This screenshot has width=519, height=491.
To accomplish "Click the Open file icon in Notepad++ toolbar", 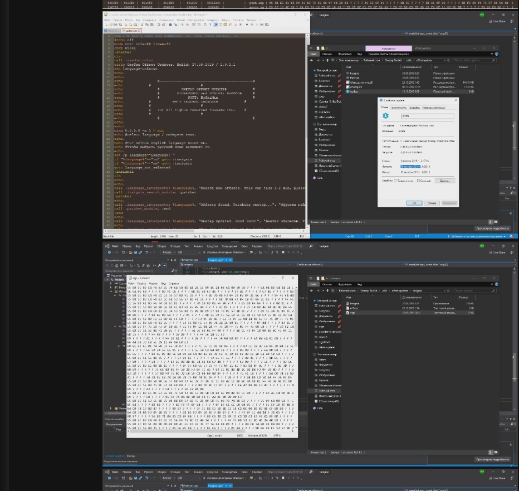I will [111, 25].
